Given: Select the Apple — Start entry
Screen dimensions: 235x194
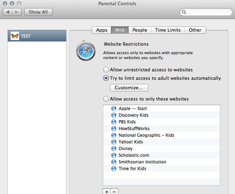Looking at the screenshot, I should coord(161,108).
